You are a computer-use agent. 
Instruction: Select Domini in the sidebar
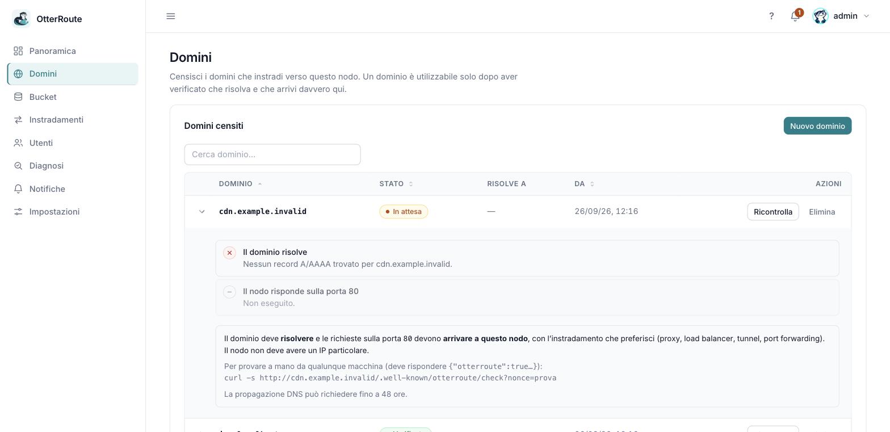coord(73,74)
